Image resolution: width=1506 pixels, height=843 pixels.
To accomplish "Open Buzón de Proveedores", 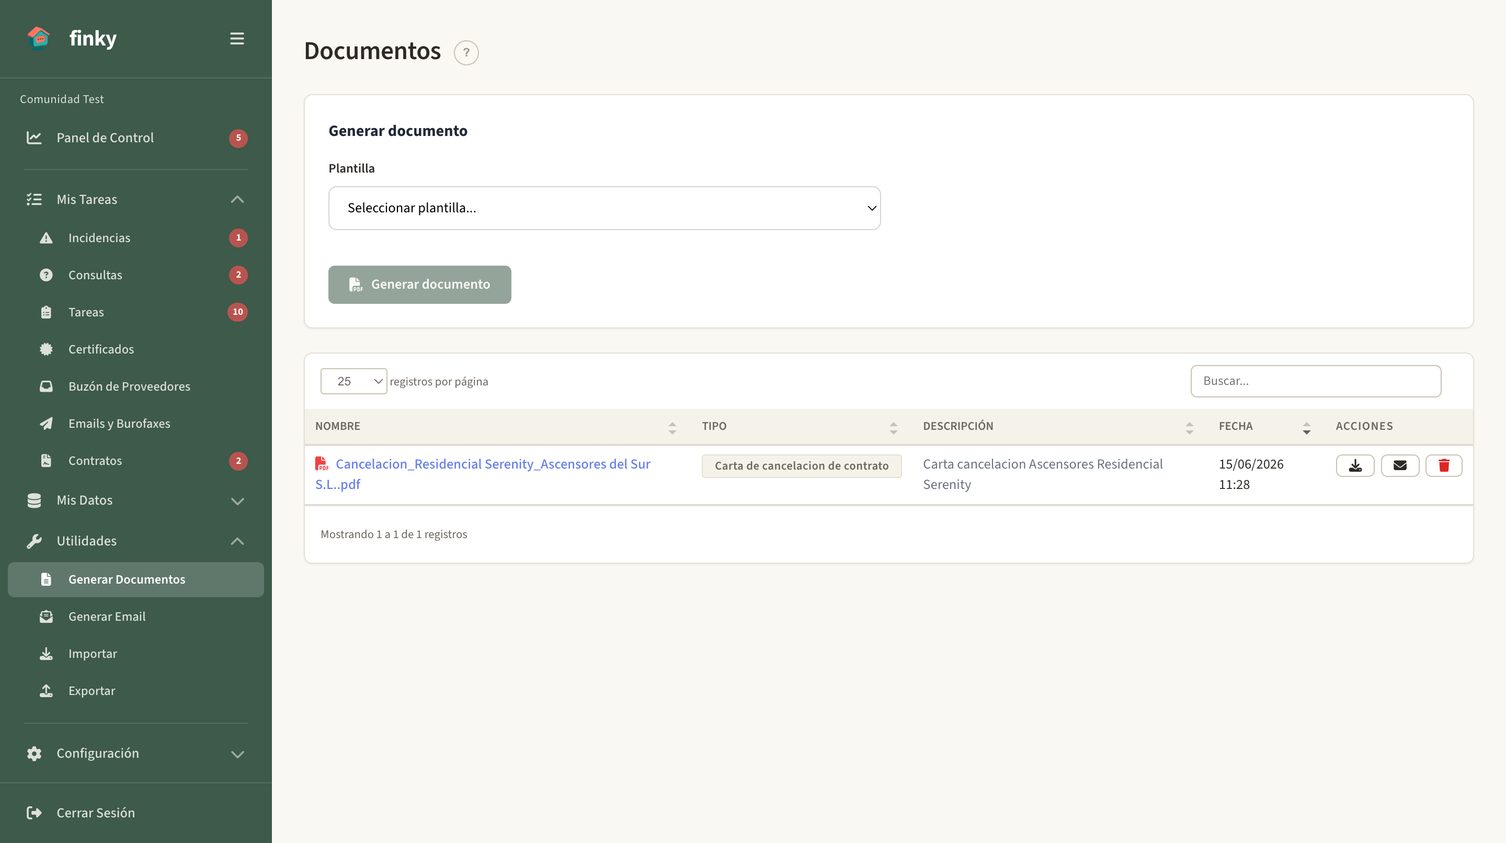I will pos(135,386).
